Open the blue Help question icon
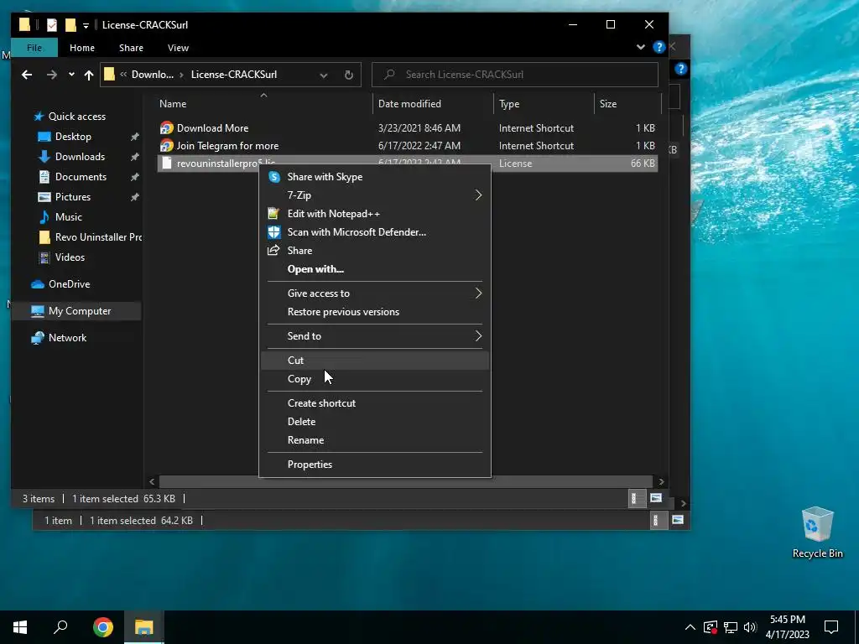Viewport: 859px width, 644px height. (659, 48)
